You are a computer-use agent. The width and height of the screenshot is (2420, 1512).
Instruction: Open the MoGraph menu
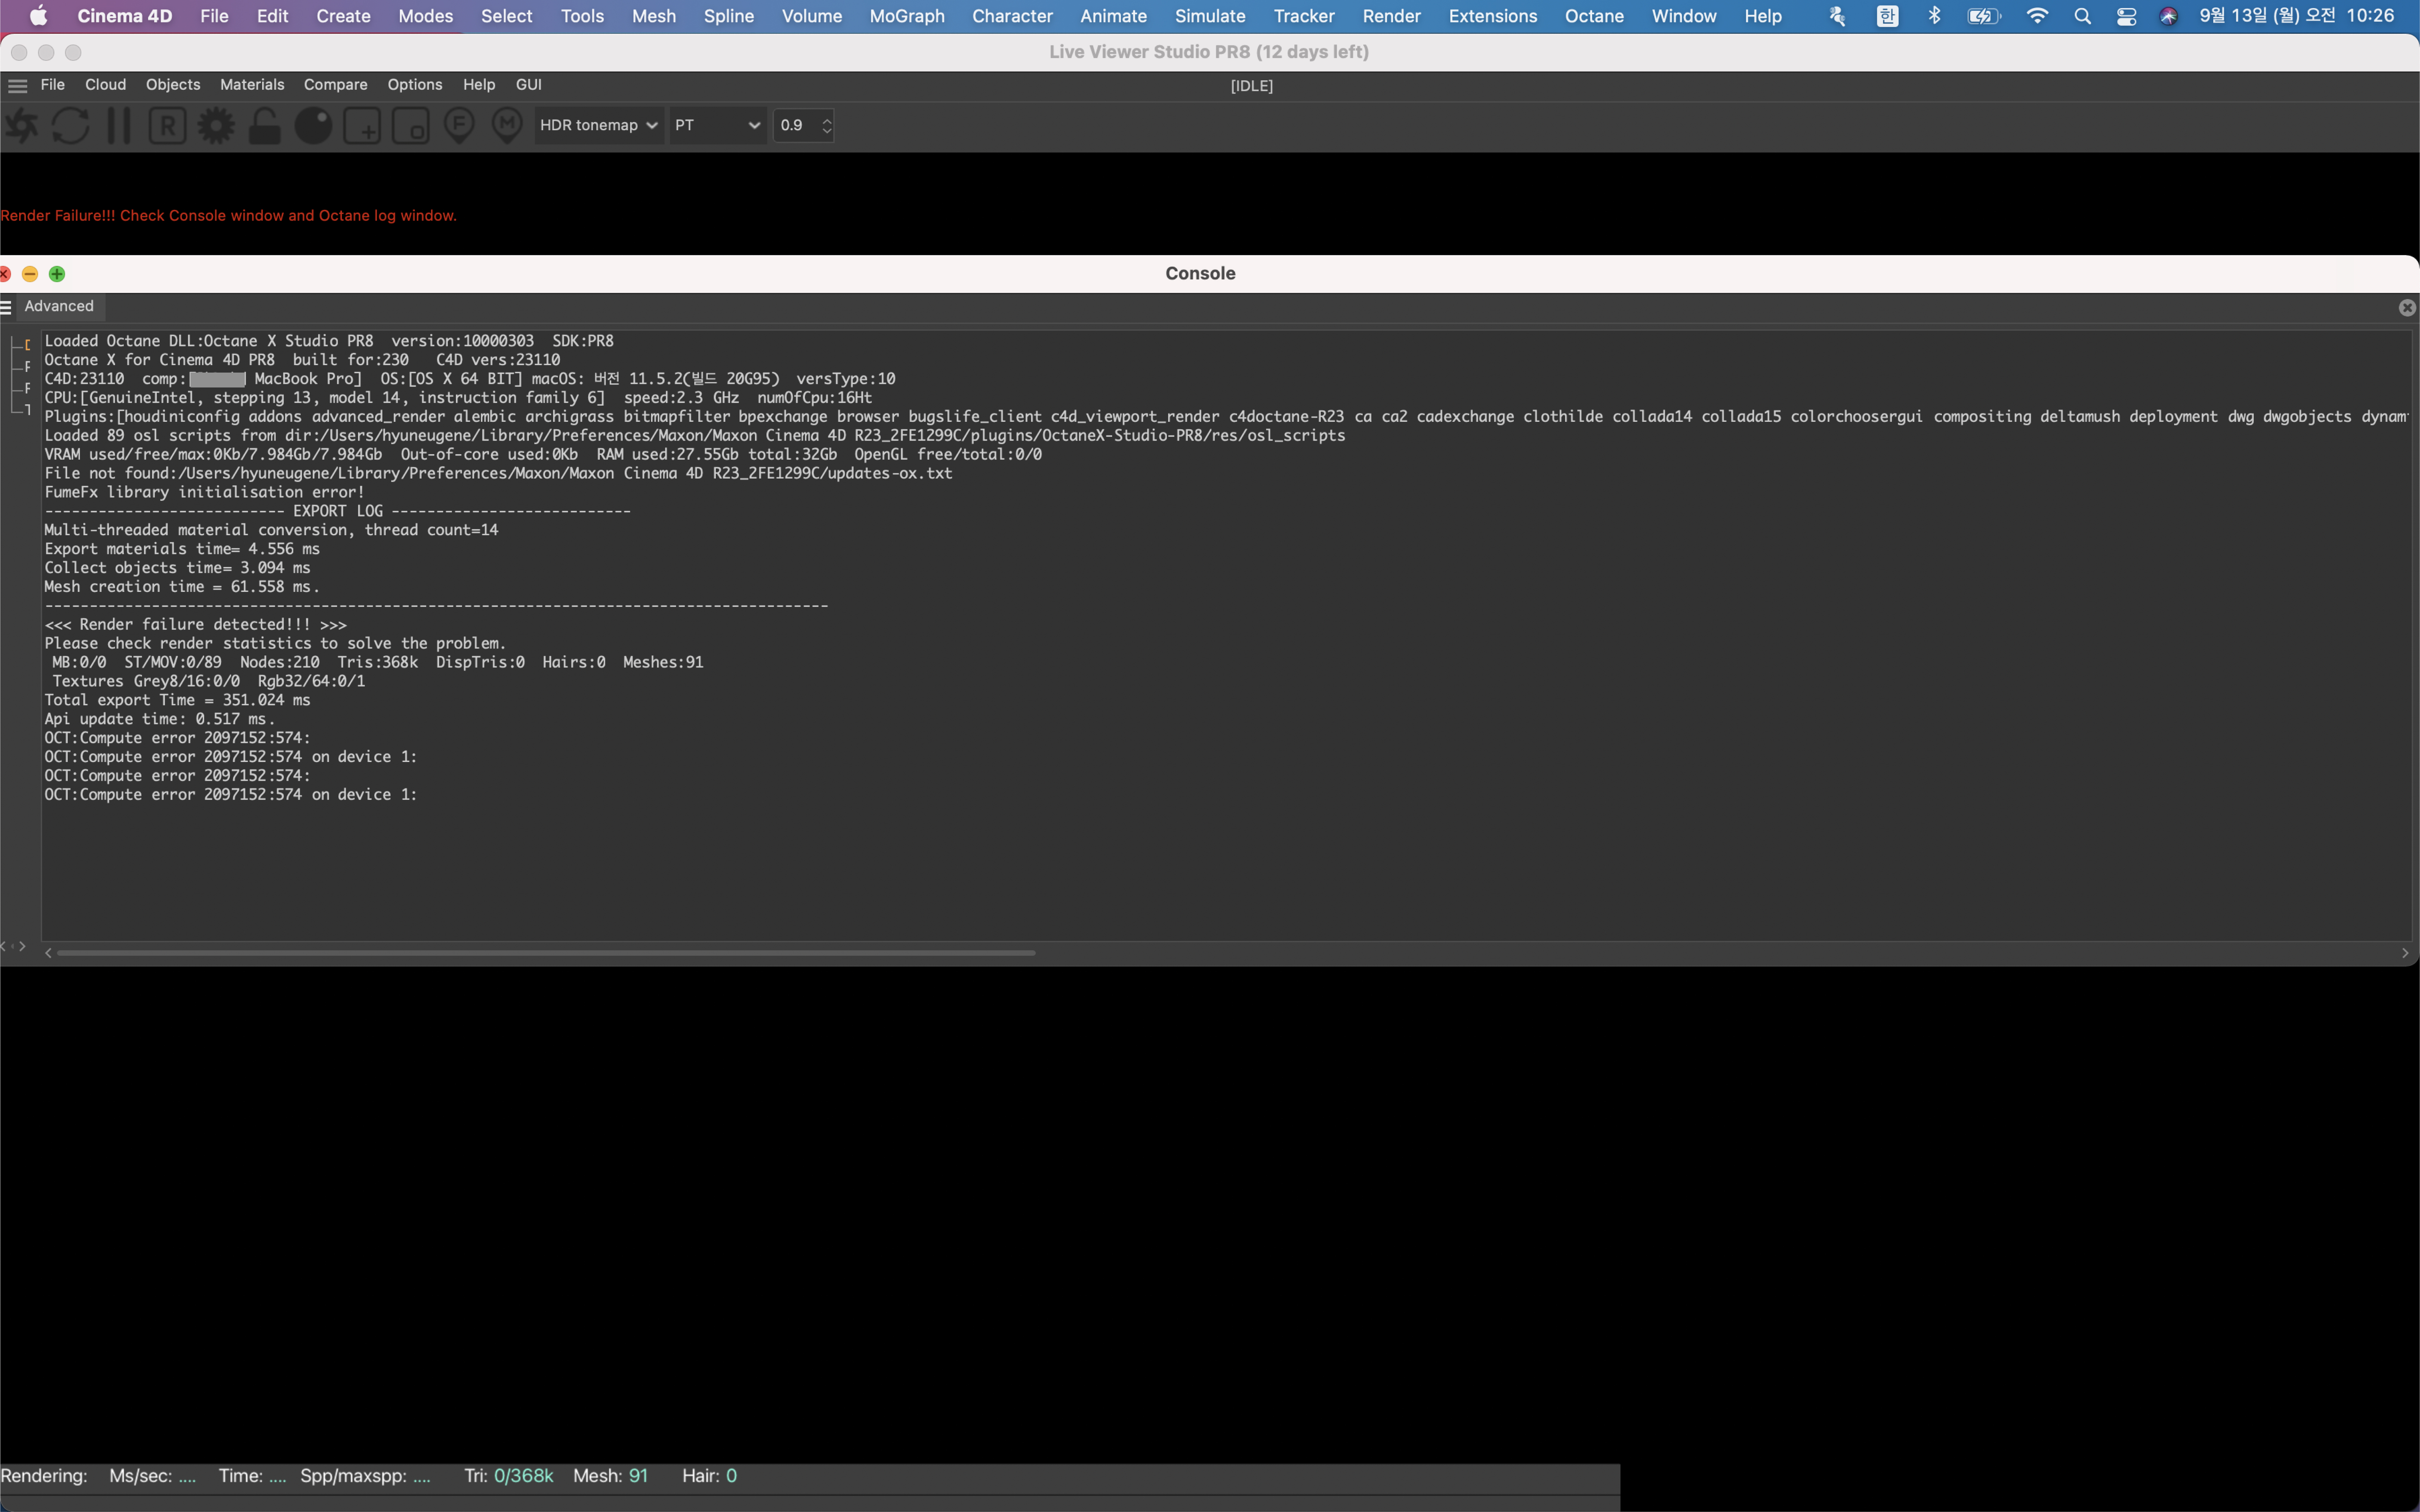(x=907, y=16)
